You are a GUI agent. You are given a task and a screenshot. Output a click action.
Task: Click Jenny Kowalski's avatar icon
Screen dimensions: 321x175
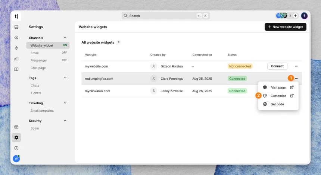tap(153, 91)
